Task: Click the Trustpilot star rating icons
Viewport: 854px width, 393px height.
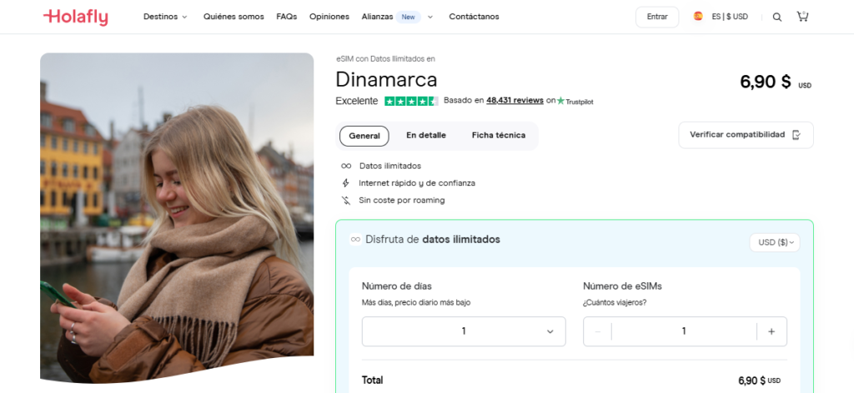Action: tap(411, 101)
